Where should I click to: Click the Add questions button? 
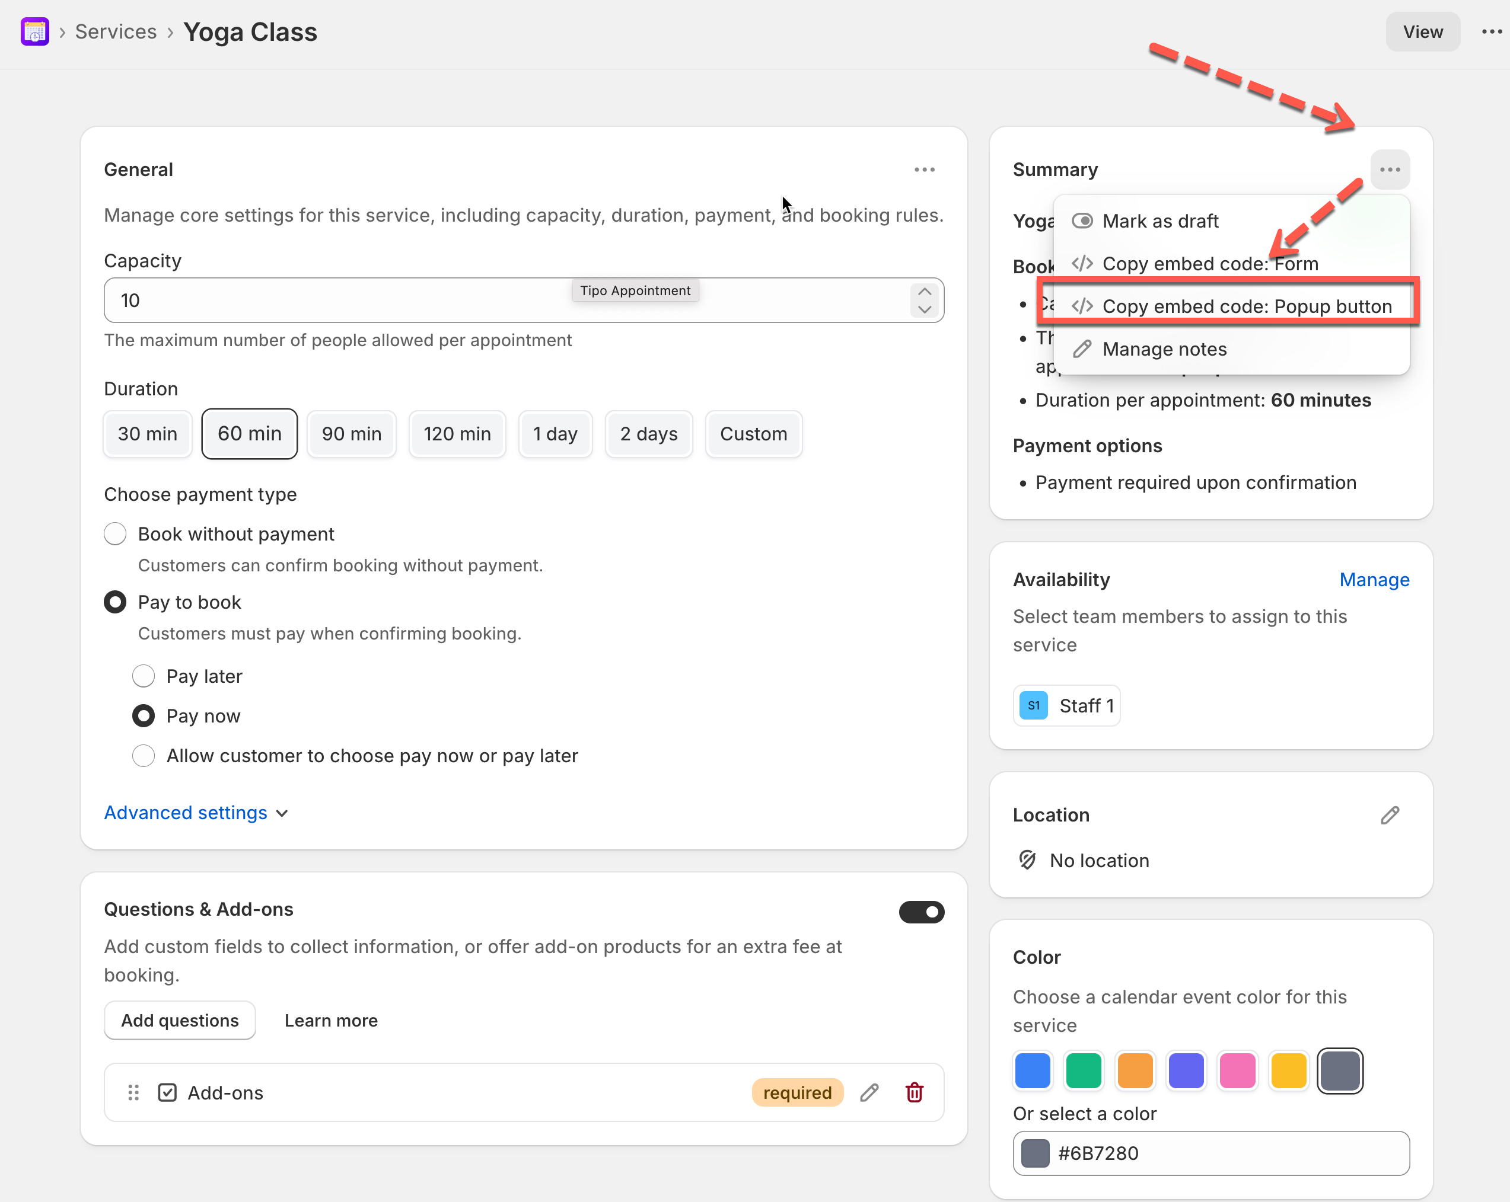tap(179, 1020)
